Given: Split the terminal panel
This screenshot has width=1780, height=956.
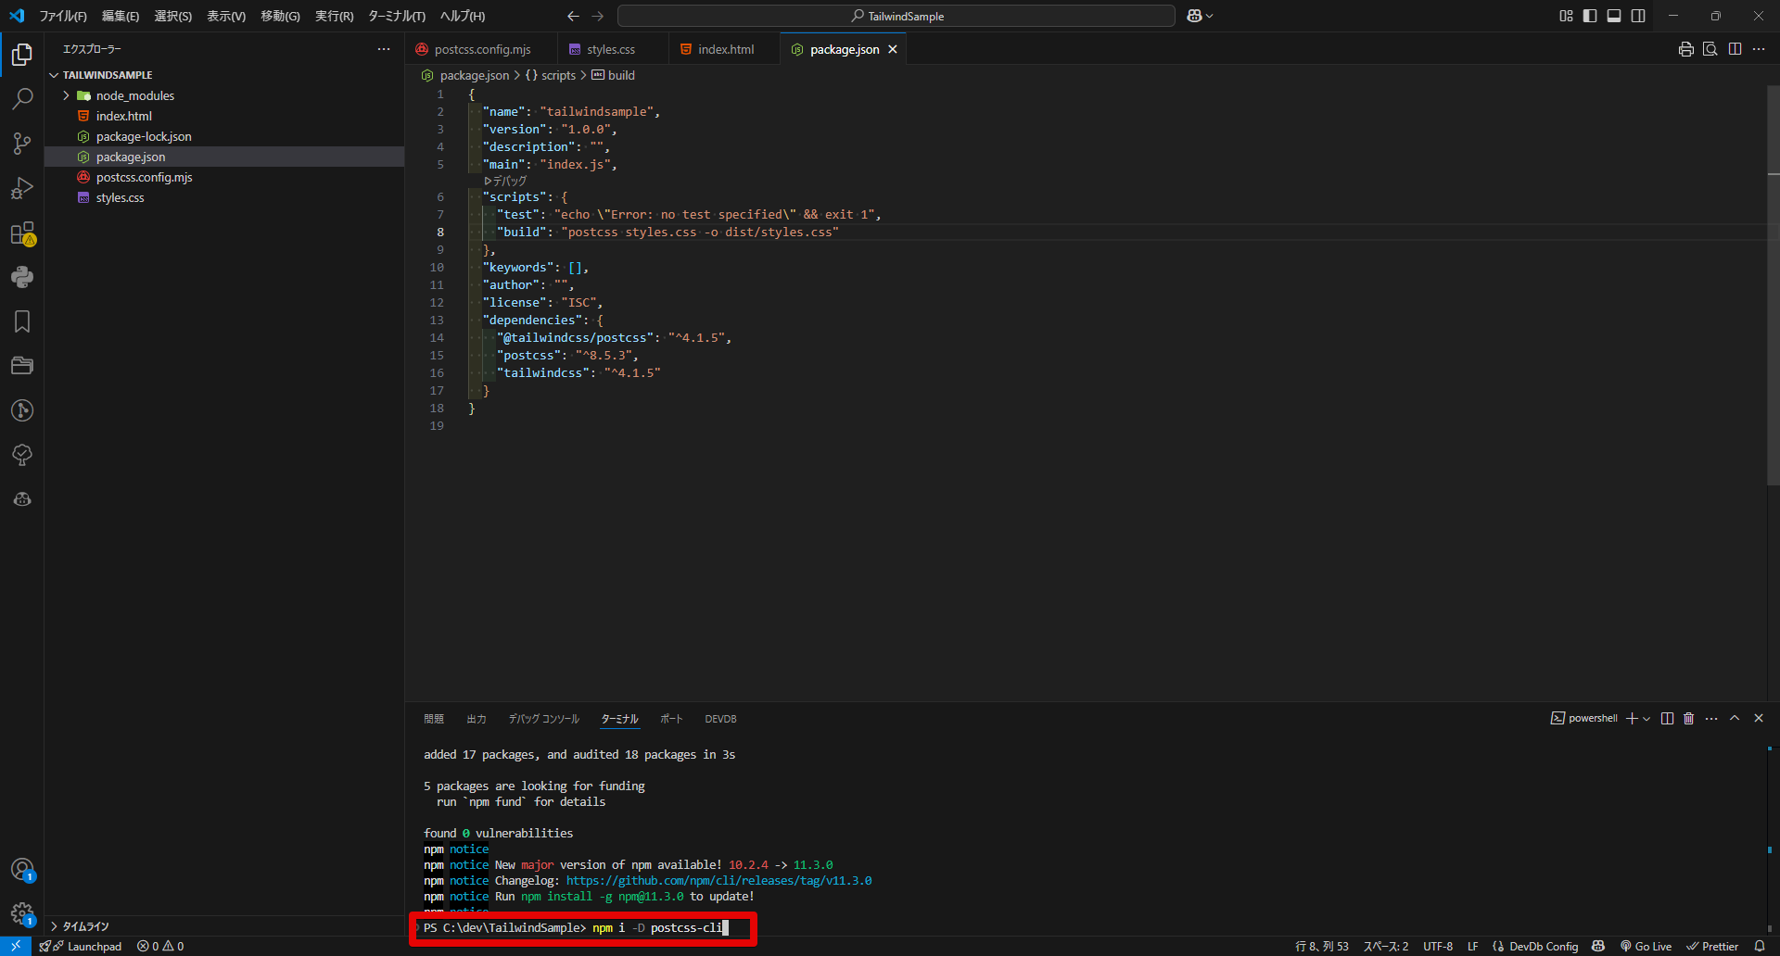Looking at the screenshot, I should pyautogui.click(x=1667, y=719).
